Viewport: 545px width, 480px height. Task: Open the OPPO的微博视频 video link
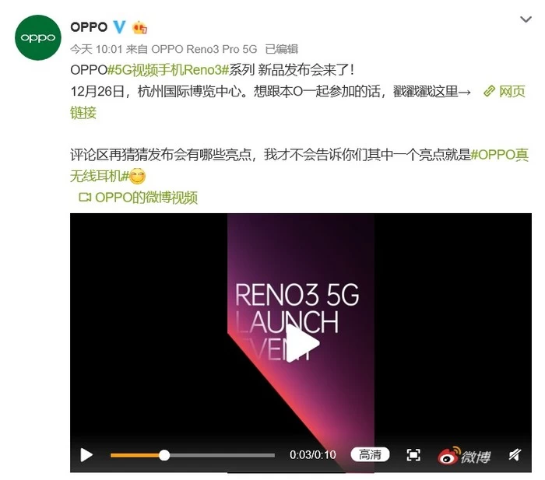(x=146, y=198)
